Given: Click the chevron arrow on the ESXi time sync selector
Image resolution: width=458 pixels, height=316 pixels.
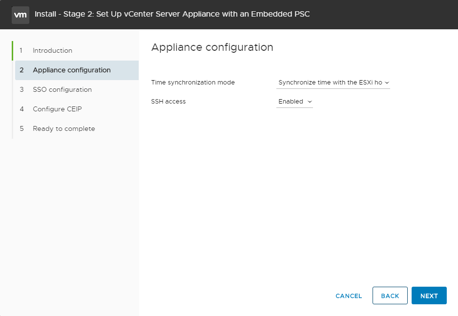Looking at the screenshot, I should click(387, 83).
